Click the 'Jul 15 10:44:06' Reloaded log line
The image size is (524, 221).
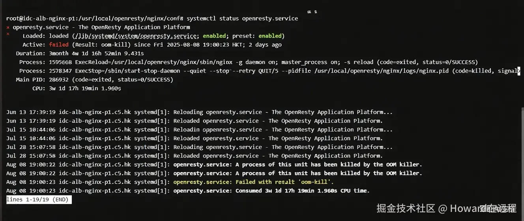(195, 138)
